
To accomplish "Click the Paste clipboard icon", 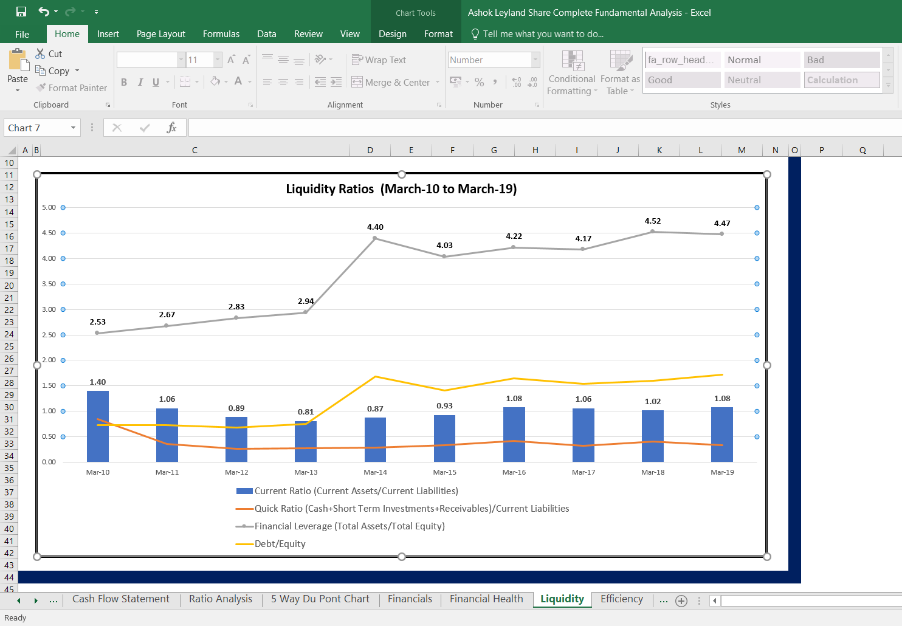I will [x=18, y=61].
